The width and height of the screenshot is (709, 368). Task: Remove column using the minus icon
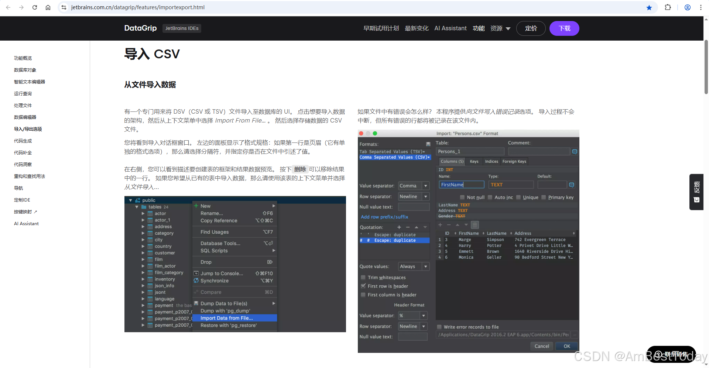click(x=449, y=225)
